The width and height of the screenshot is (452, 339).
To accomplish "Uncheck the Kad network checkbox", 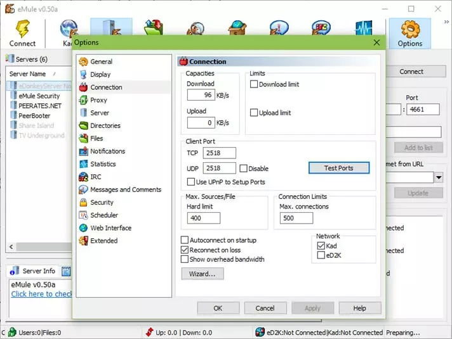I will [x=321, y=246].
